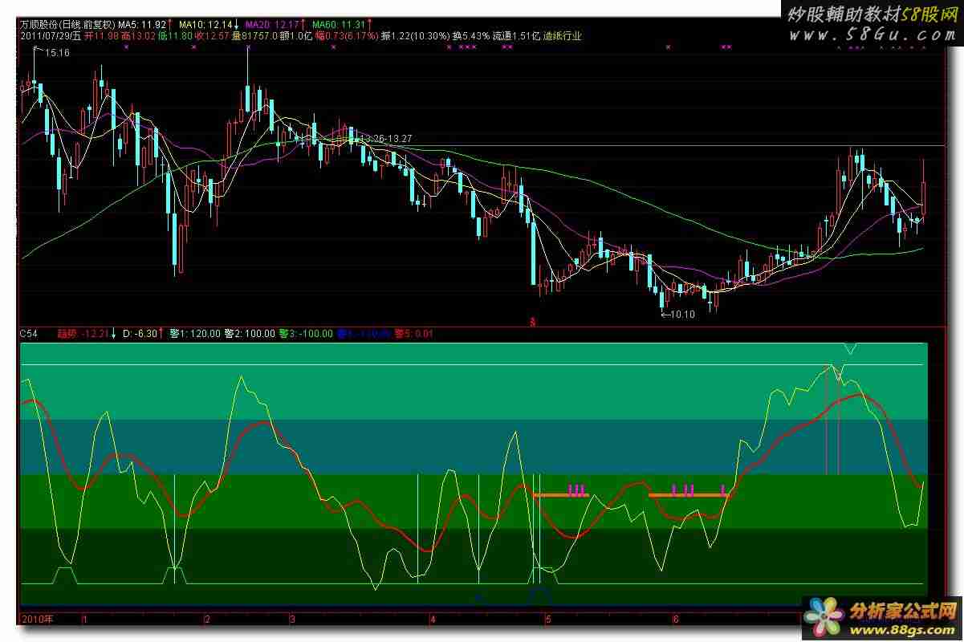Click the 2010年 label on the time axis

pyautogui.click(x=37, y=620)
